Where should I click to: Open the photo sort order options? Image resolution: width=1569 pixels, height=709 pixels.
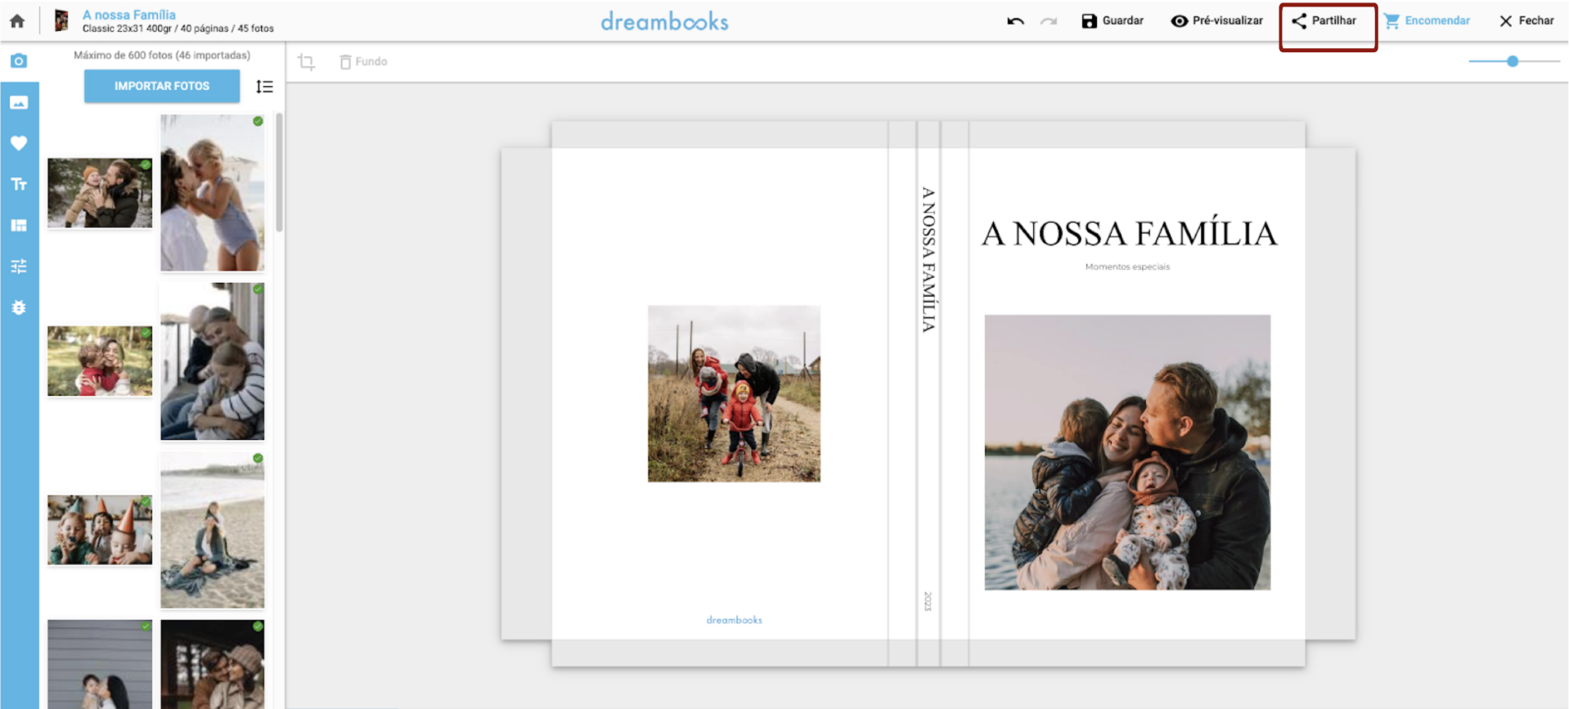264,87
